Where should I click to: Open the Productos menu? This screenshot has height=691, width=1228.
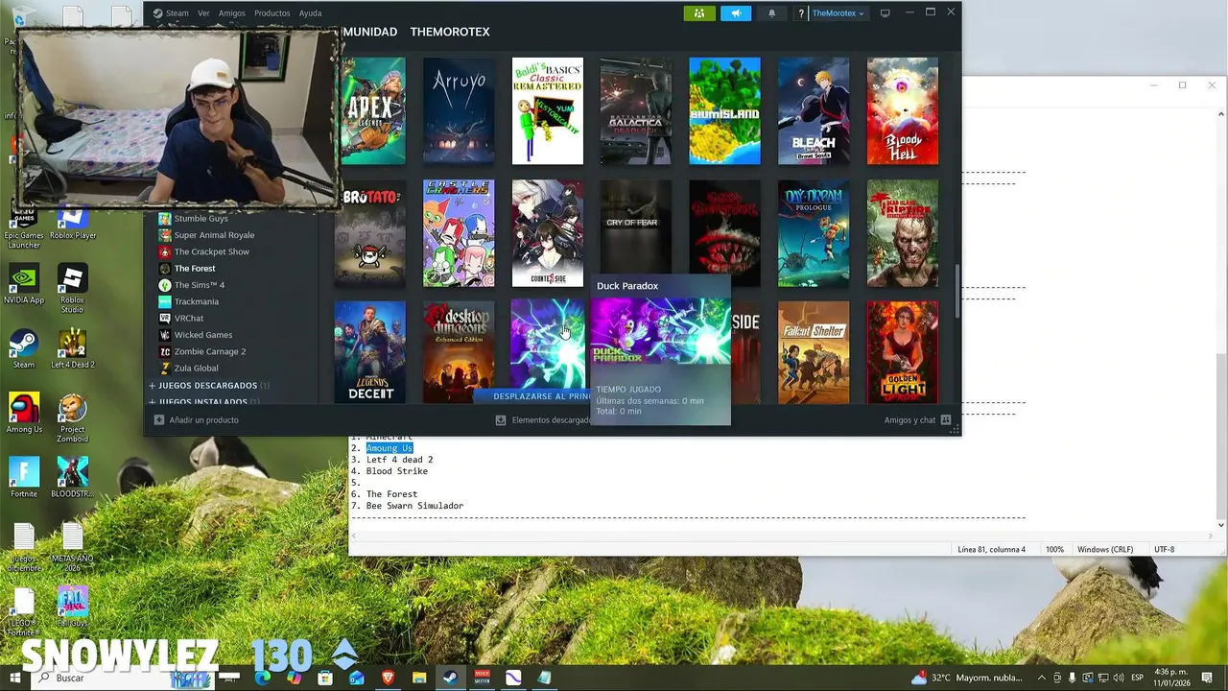click(272, 13)
